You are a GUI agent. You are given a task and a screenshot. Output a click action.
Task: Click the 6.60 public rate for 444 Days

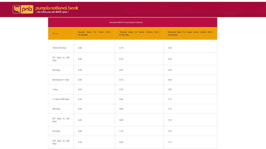[x=80, y=131]
